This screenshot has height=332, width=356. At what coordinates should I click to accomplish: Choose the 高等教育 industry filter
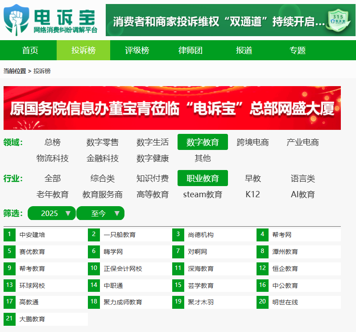tap(153, 195)
